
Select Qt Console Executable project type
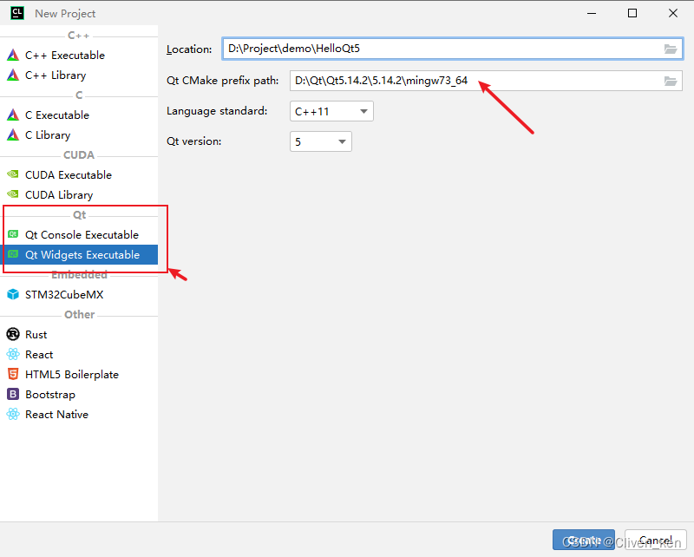pyautogui.click(x=79, y=234)
